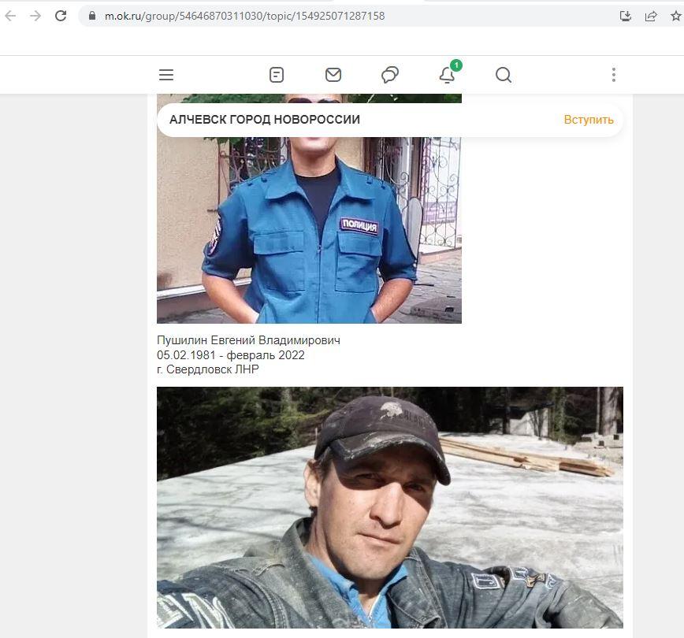Reload the page
This screenshot has width=684, height=638.
pyautogui.click(x=61, y=16)
